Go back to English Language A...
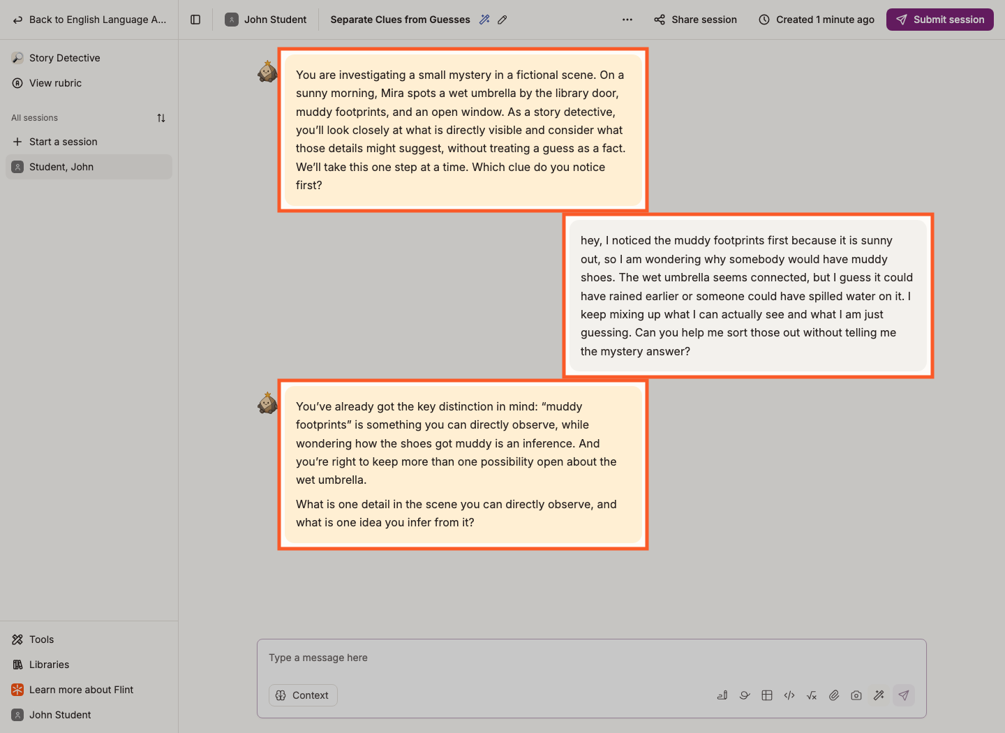The image size is (1005, 733). pos(89,20)
